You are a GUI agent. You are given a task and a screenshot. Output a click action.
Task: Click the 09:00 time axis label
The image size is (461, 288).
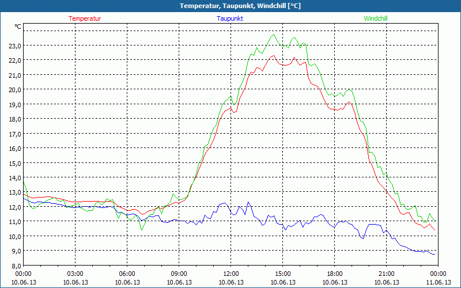pos(179,274)
